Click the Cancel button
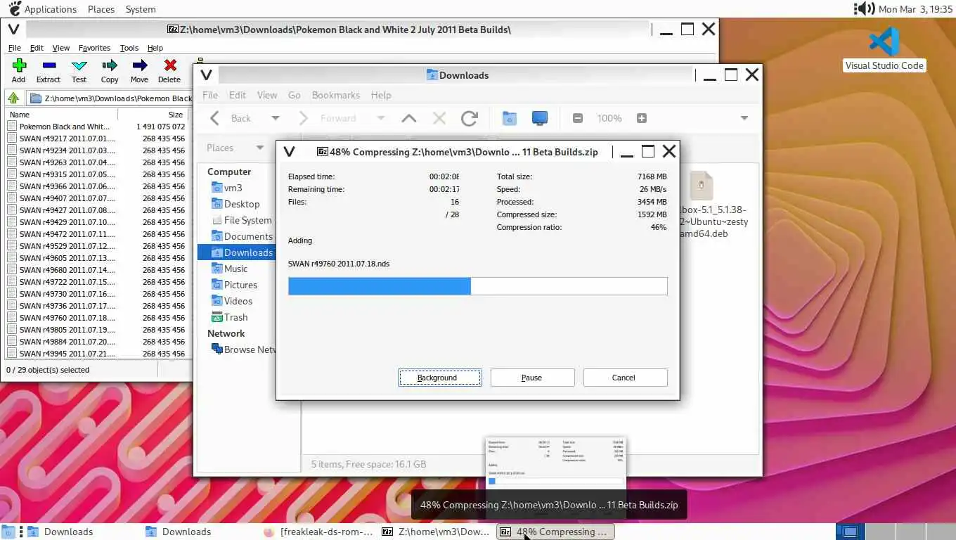The image size is (956, 540). pos(625,378)
